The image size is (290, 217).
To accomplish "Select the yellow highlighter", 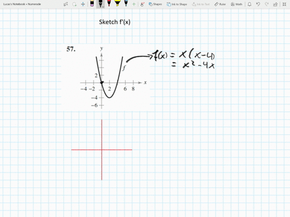I will [x=117, y=4].
